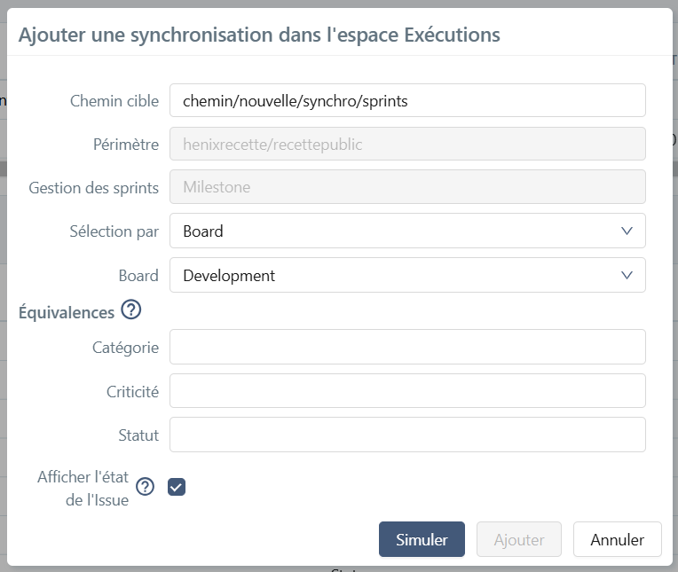The image size is (678, 572).
Task: Click help icon next to Afficher l'état de l'Issue
Action: click(x=145, y=487)
